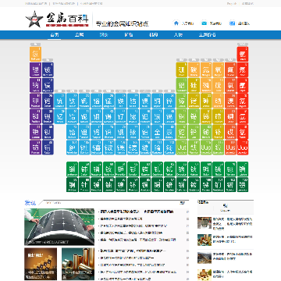281x281 pixels.
Task: Select the Lanthanum 镧 tile in green row
Action: [x=72, y=169]
